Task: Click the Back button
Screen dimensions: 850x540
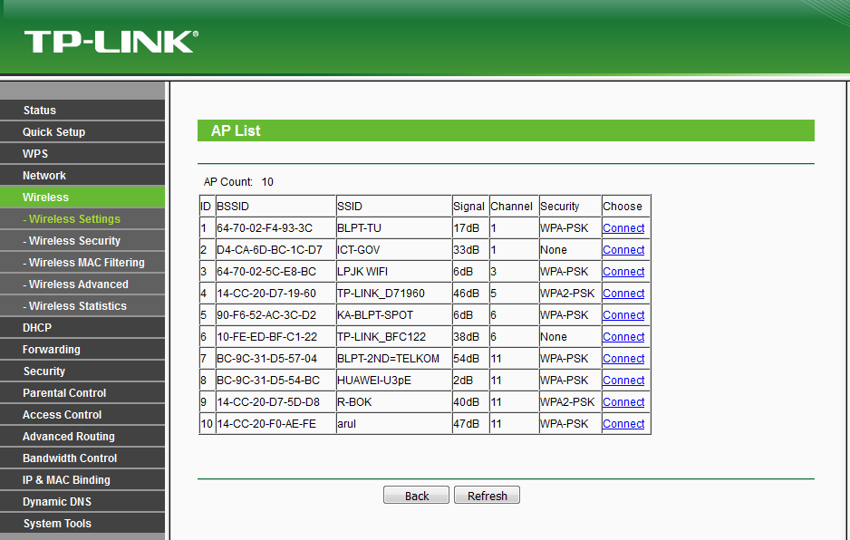Action: (x=416, y=495)
